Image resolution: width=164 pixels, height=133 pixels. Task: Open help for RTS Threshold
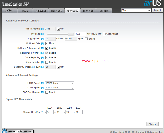[42, 29]
